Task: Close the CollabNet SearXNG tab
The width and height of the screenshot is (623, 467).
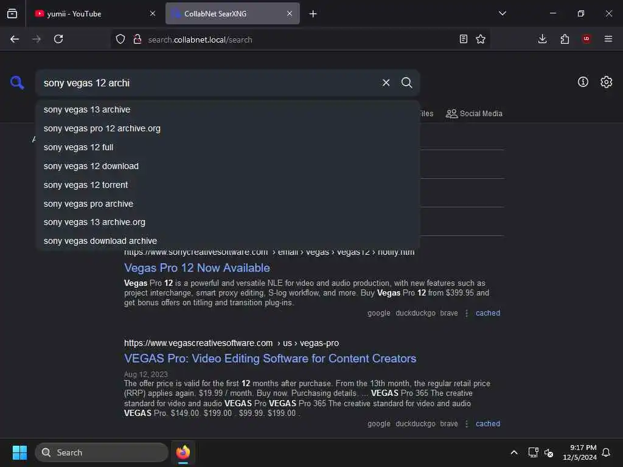Action: click(x=290, y=13)
